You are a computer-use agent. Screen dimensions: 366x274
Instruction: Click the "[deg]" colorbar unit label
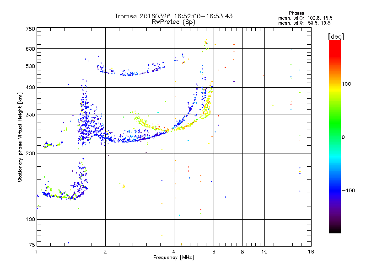click(x=336, y=37)
